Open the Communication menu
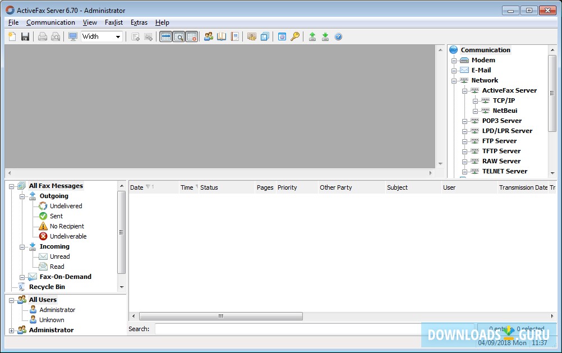Viewport: 562px width, 353px height. point(50,22)
